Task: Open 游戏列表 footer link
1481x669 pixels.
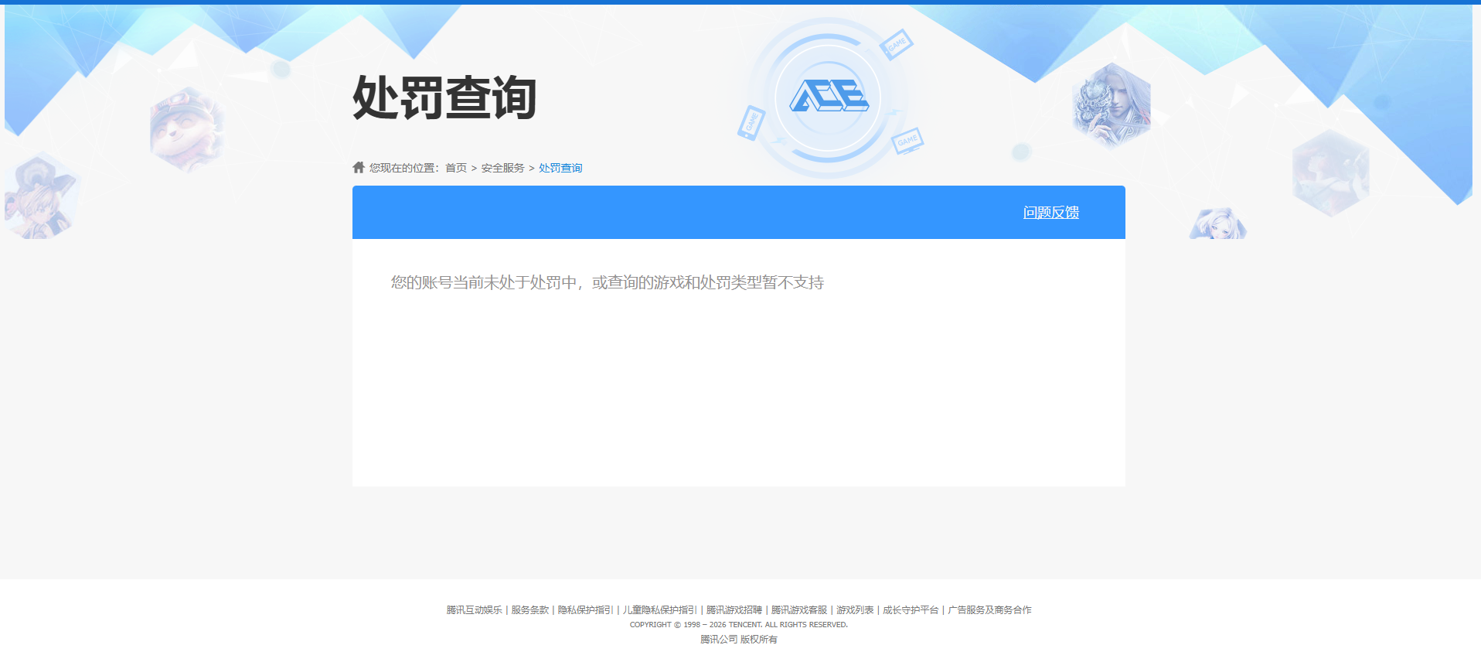Action: (x=854, y=610)
